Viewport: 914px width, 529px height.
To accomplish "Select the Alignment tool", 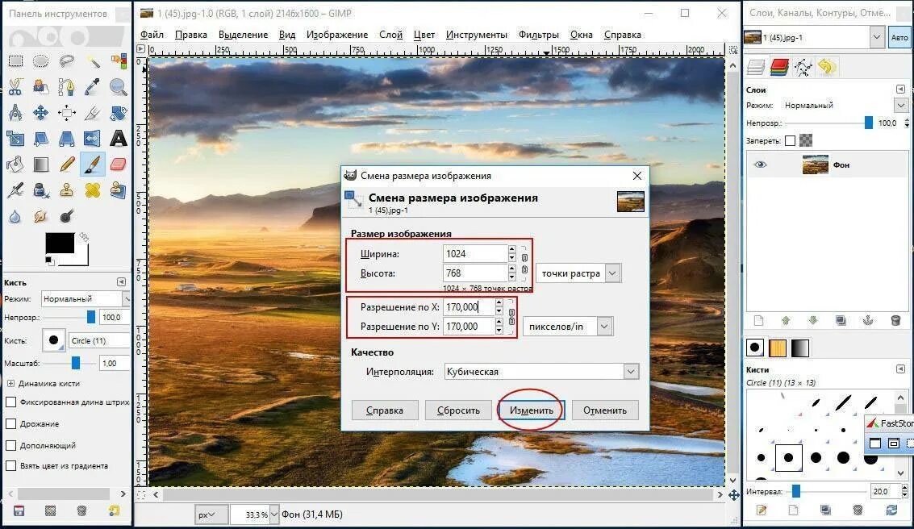I will click(x=66, y=112).
